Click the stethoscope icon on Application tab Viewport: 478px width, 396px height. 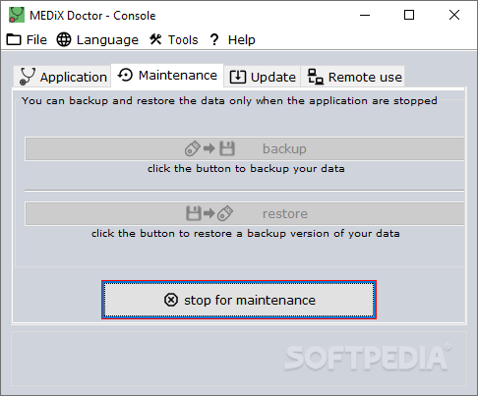(x=27, y=77)
